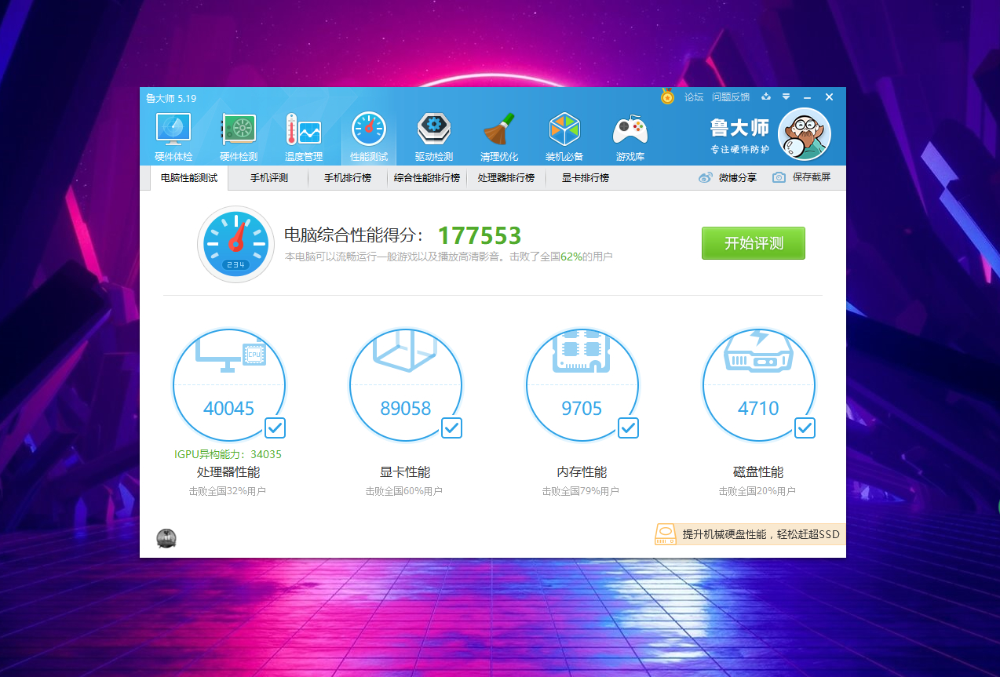Start the benchmark with 开始评测
This screenshot has width=1000, height=677.
point(754,243)
